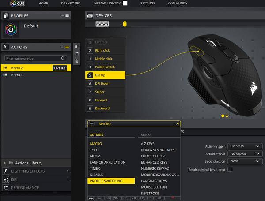Choose TEXT action type

pyautogui.click(x=94, y=150)
